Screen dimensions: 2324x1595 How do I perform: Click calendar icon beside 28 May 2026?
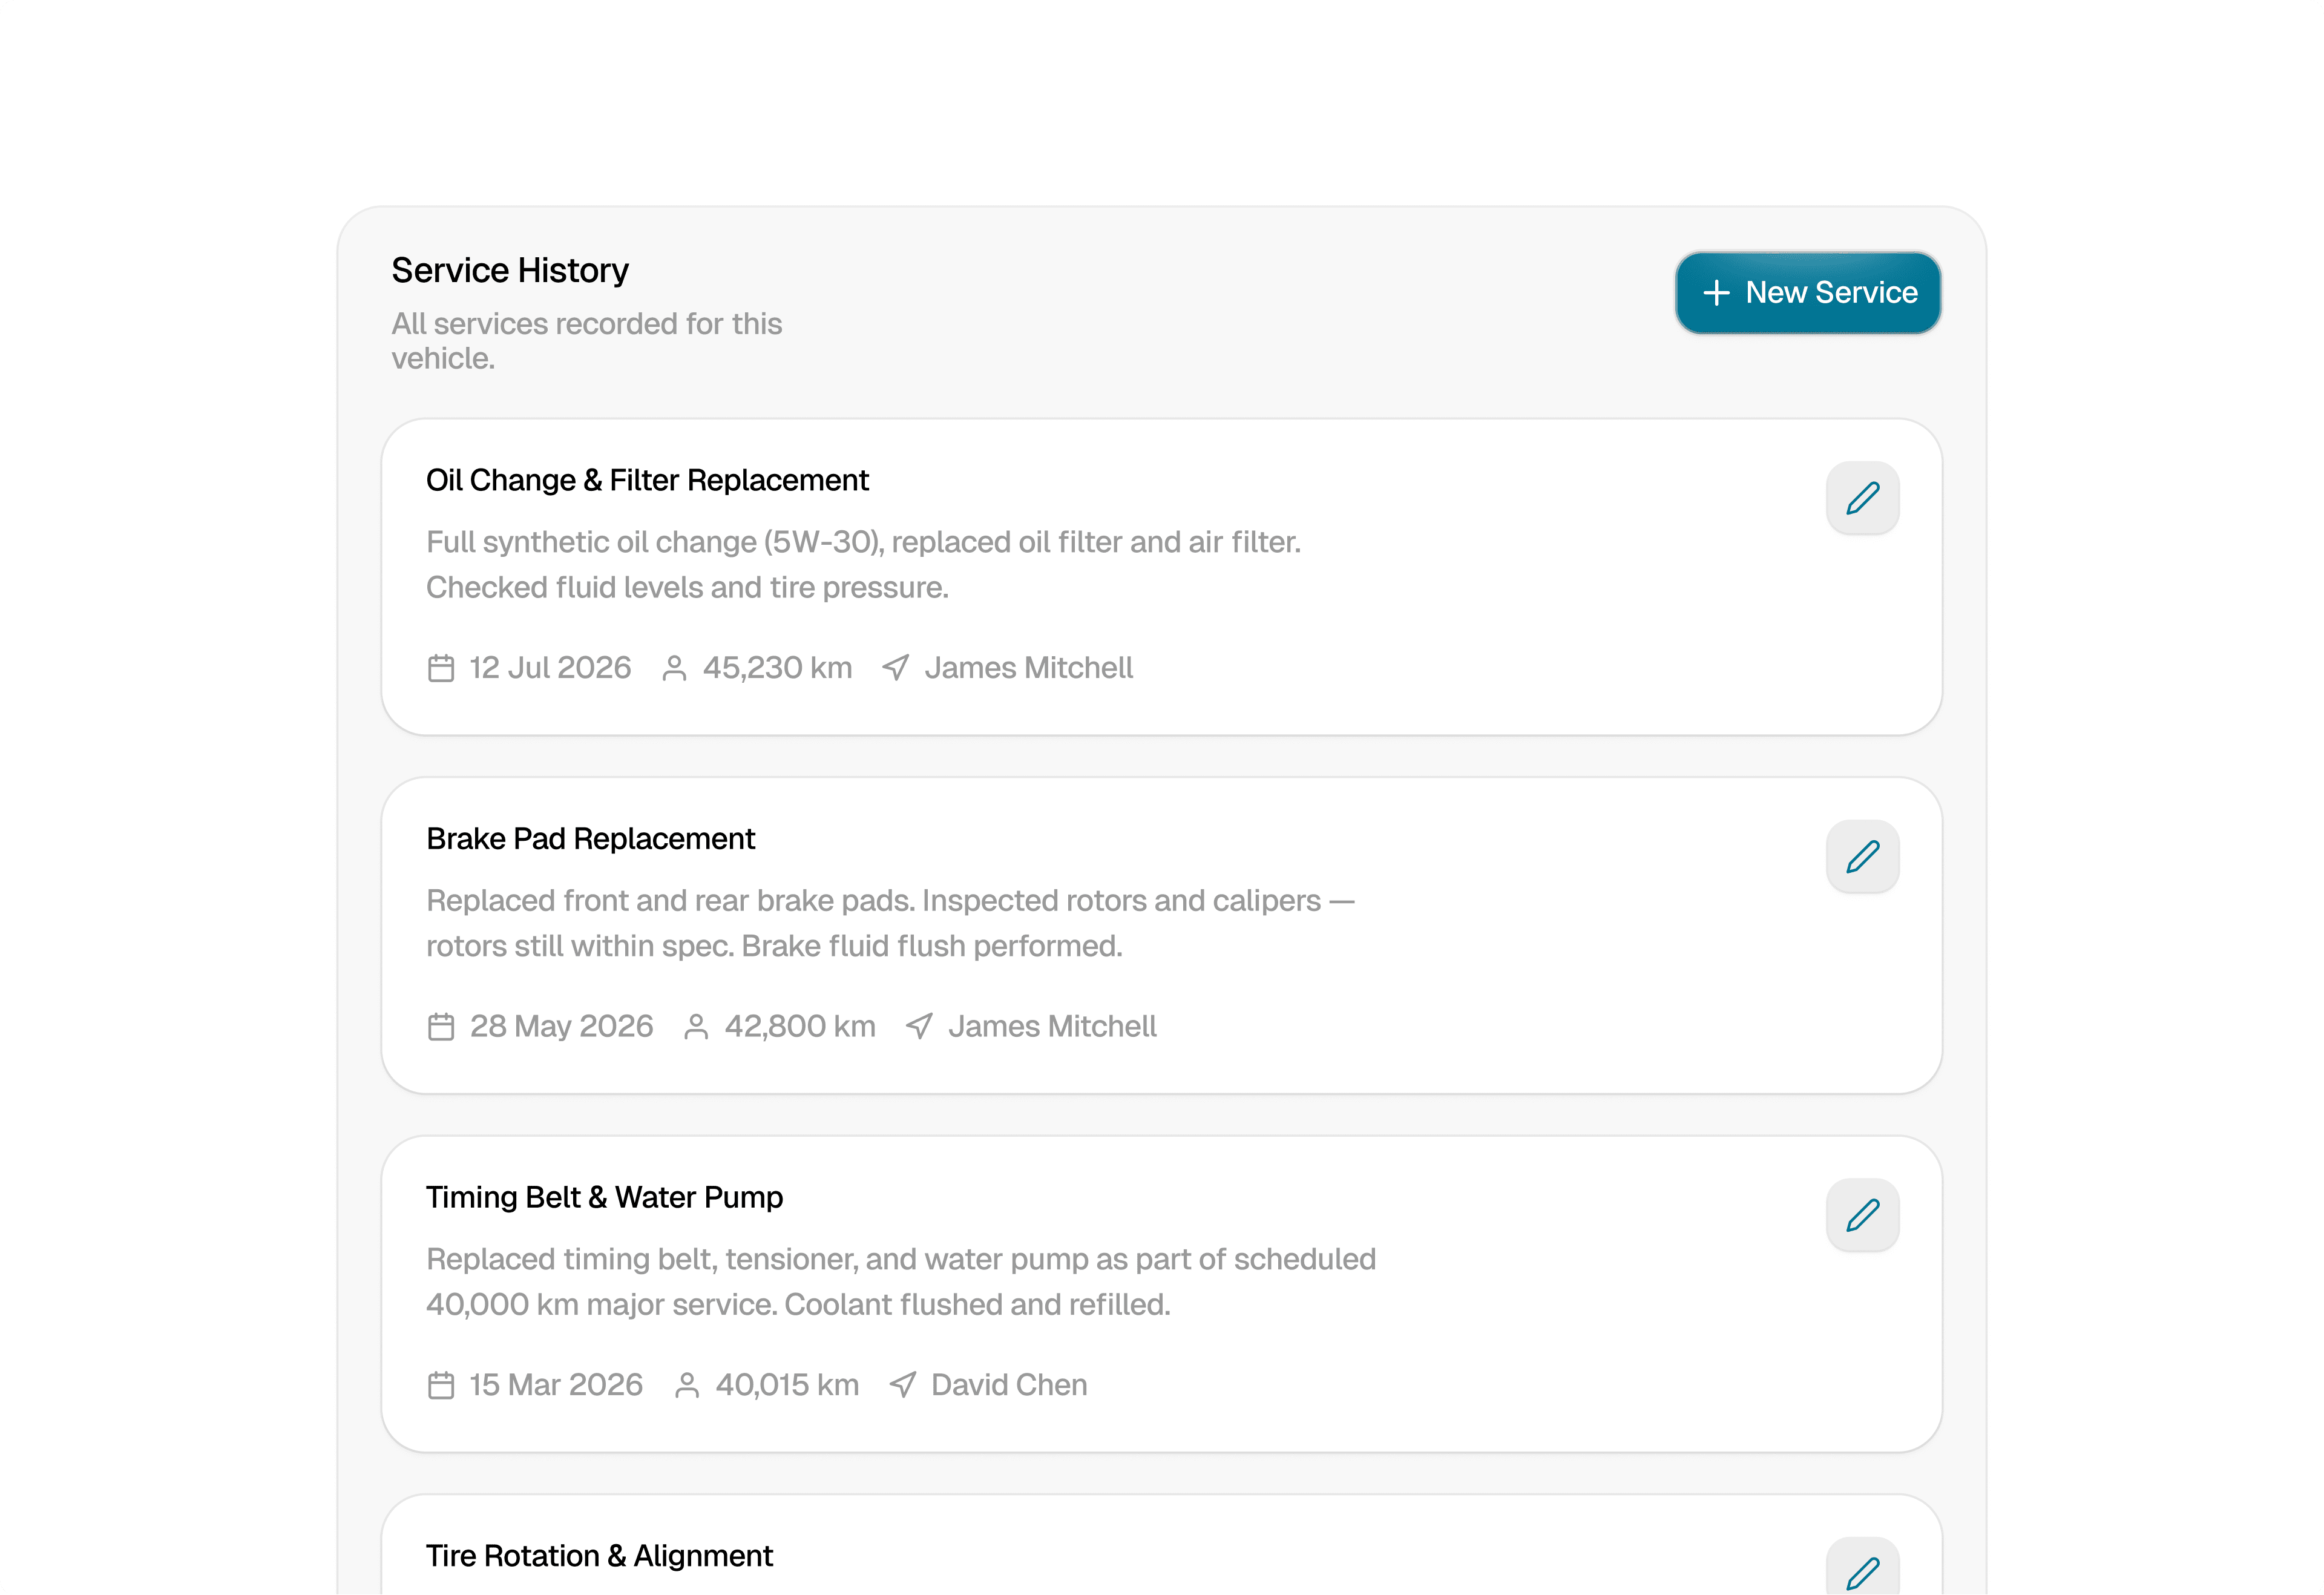441,1027
